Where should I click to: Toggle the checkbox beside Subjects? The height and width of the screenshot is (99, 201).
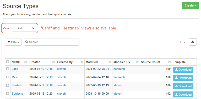click(8, 94)
